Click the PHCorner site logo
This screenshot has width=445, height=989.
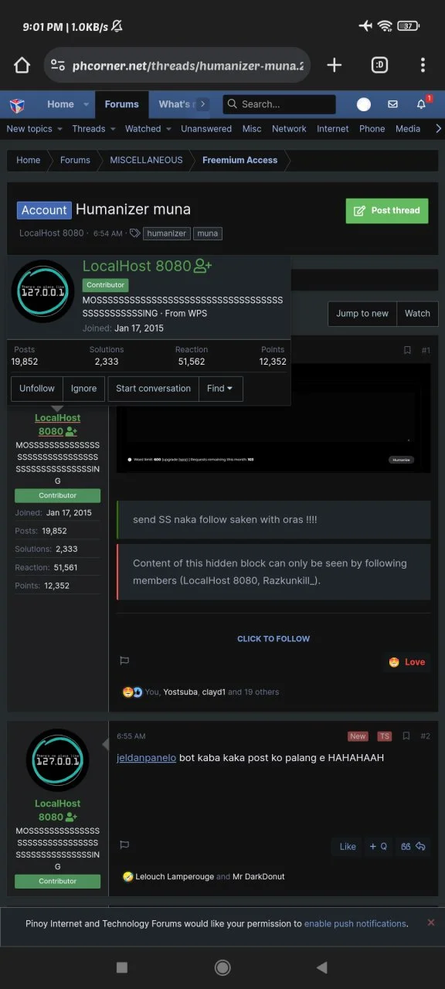(17, 104)
